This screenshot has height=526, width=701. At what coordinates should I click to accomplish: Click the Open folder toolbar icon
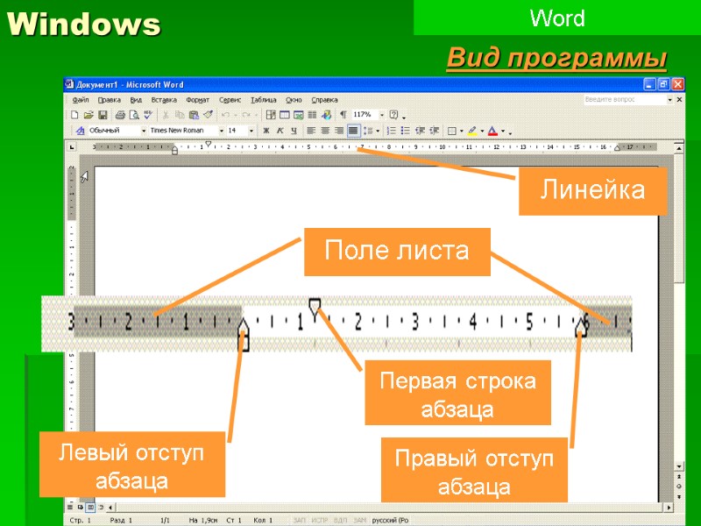89,115
